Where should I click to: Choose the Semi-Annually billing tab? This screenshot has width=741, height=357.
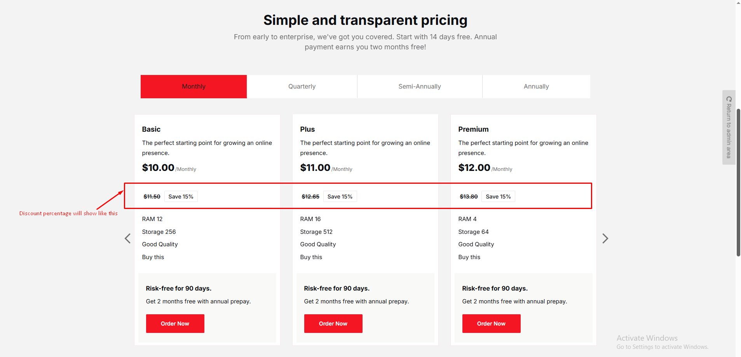coord(420,87)
